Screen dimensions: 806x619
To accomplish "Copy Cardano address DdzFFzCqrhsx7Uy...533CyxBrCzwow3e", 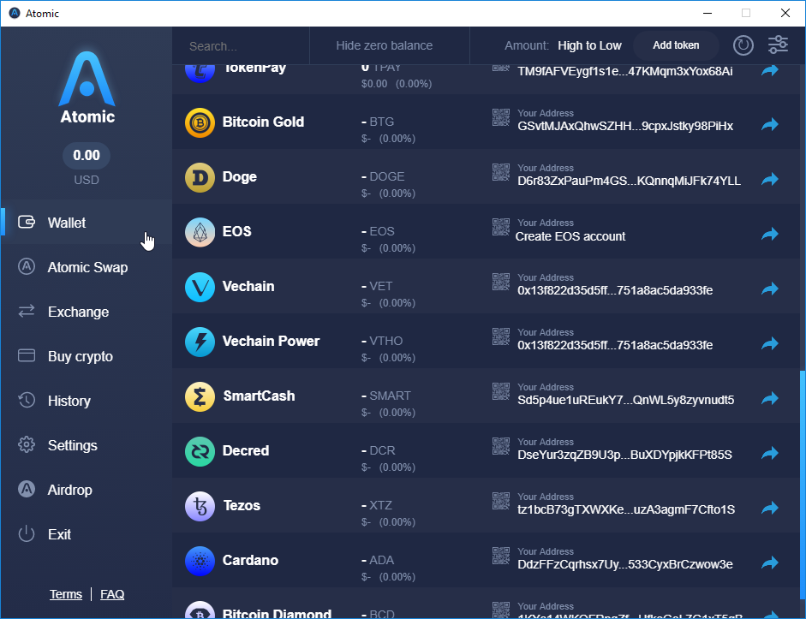I will 625,564.
